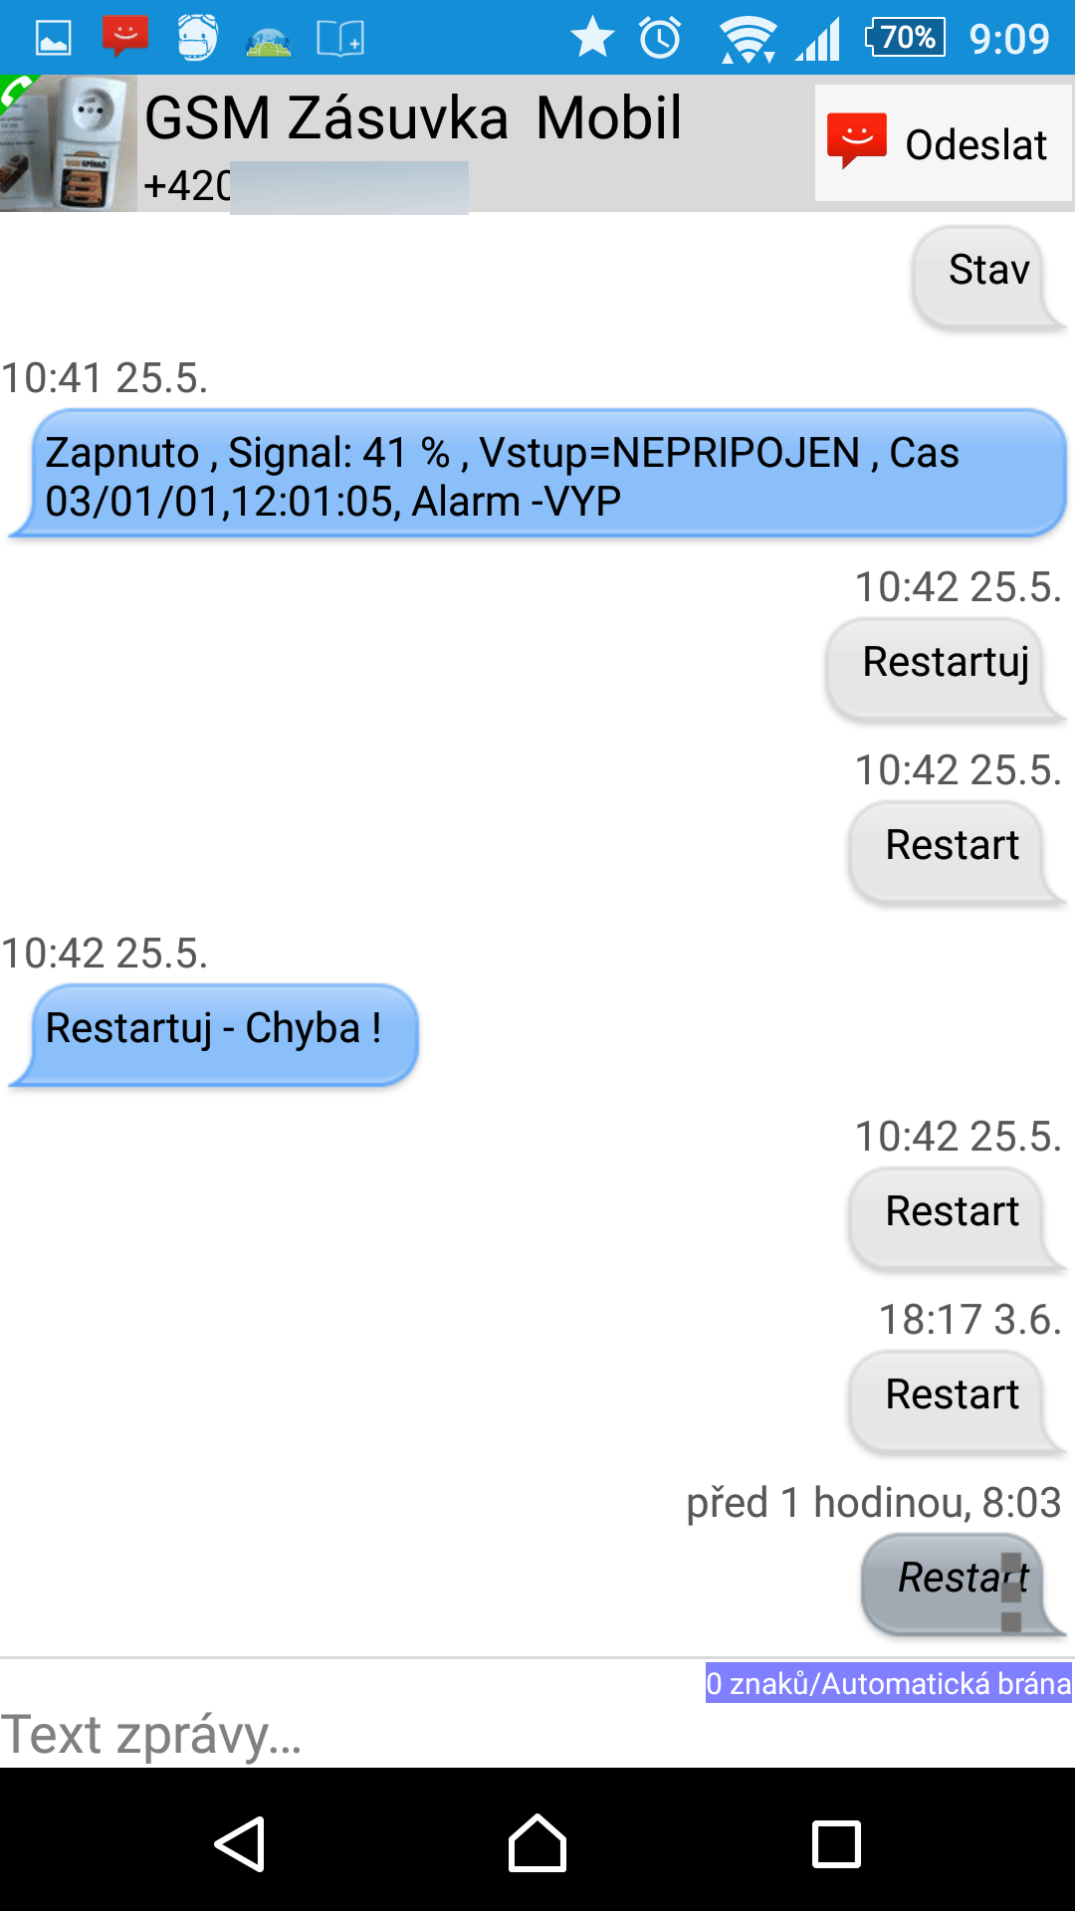Tap the gallery image notification icon
The height and width of the screenshot is (1911, 1075).
pos(54,38)
